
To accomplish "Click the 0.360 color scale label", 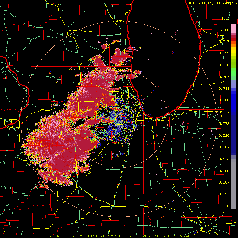I will tap(224, 171).
